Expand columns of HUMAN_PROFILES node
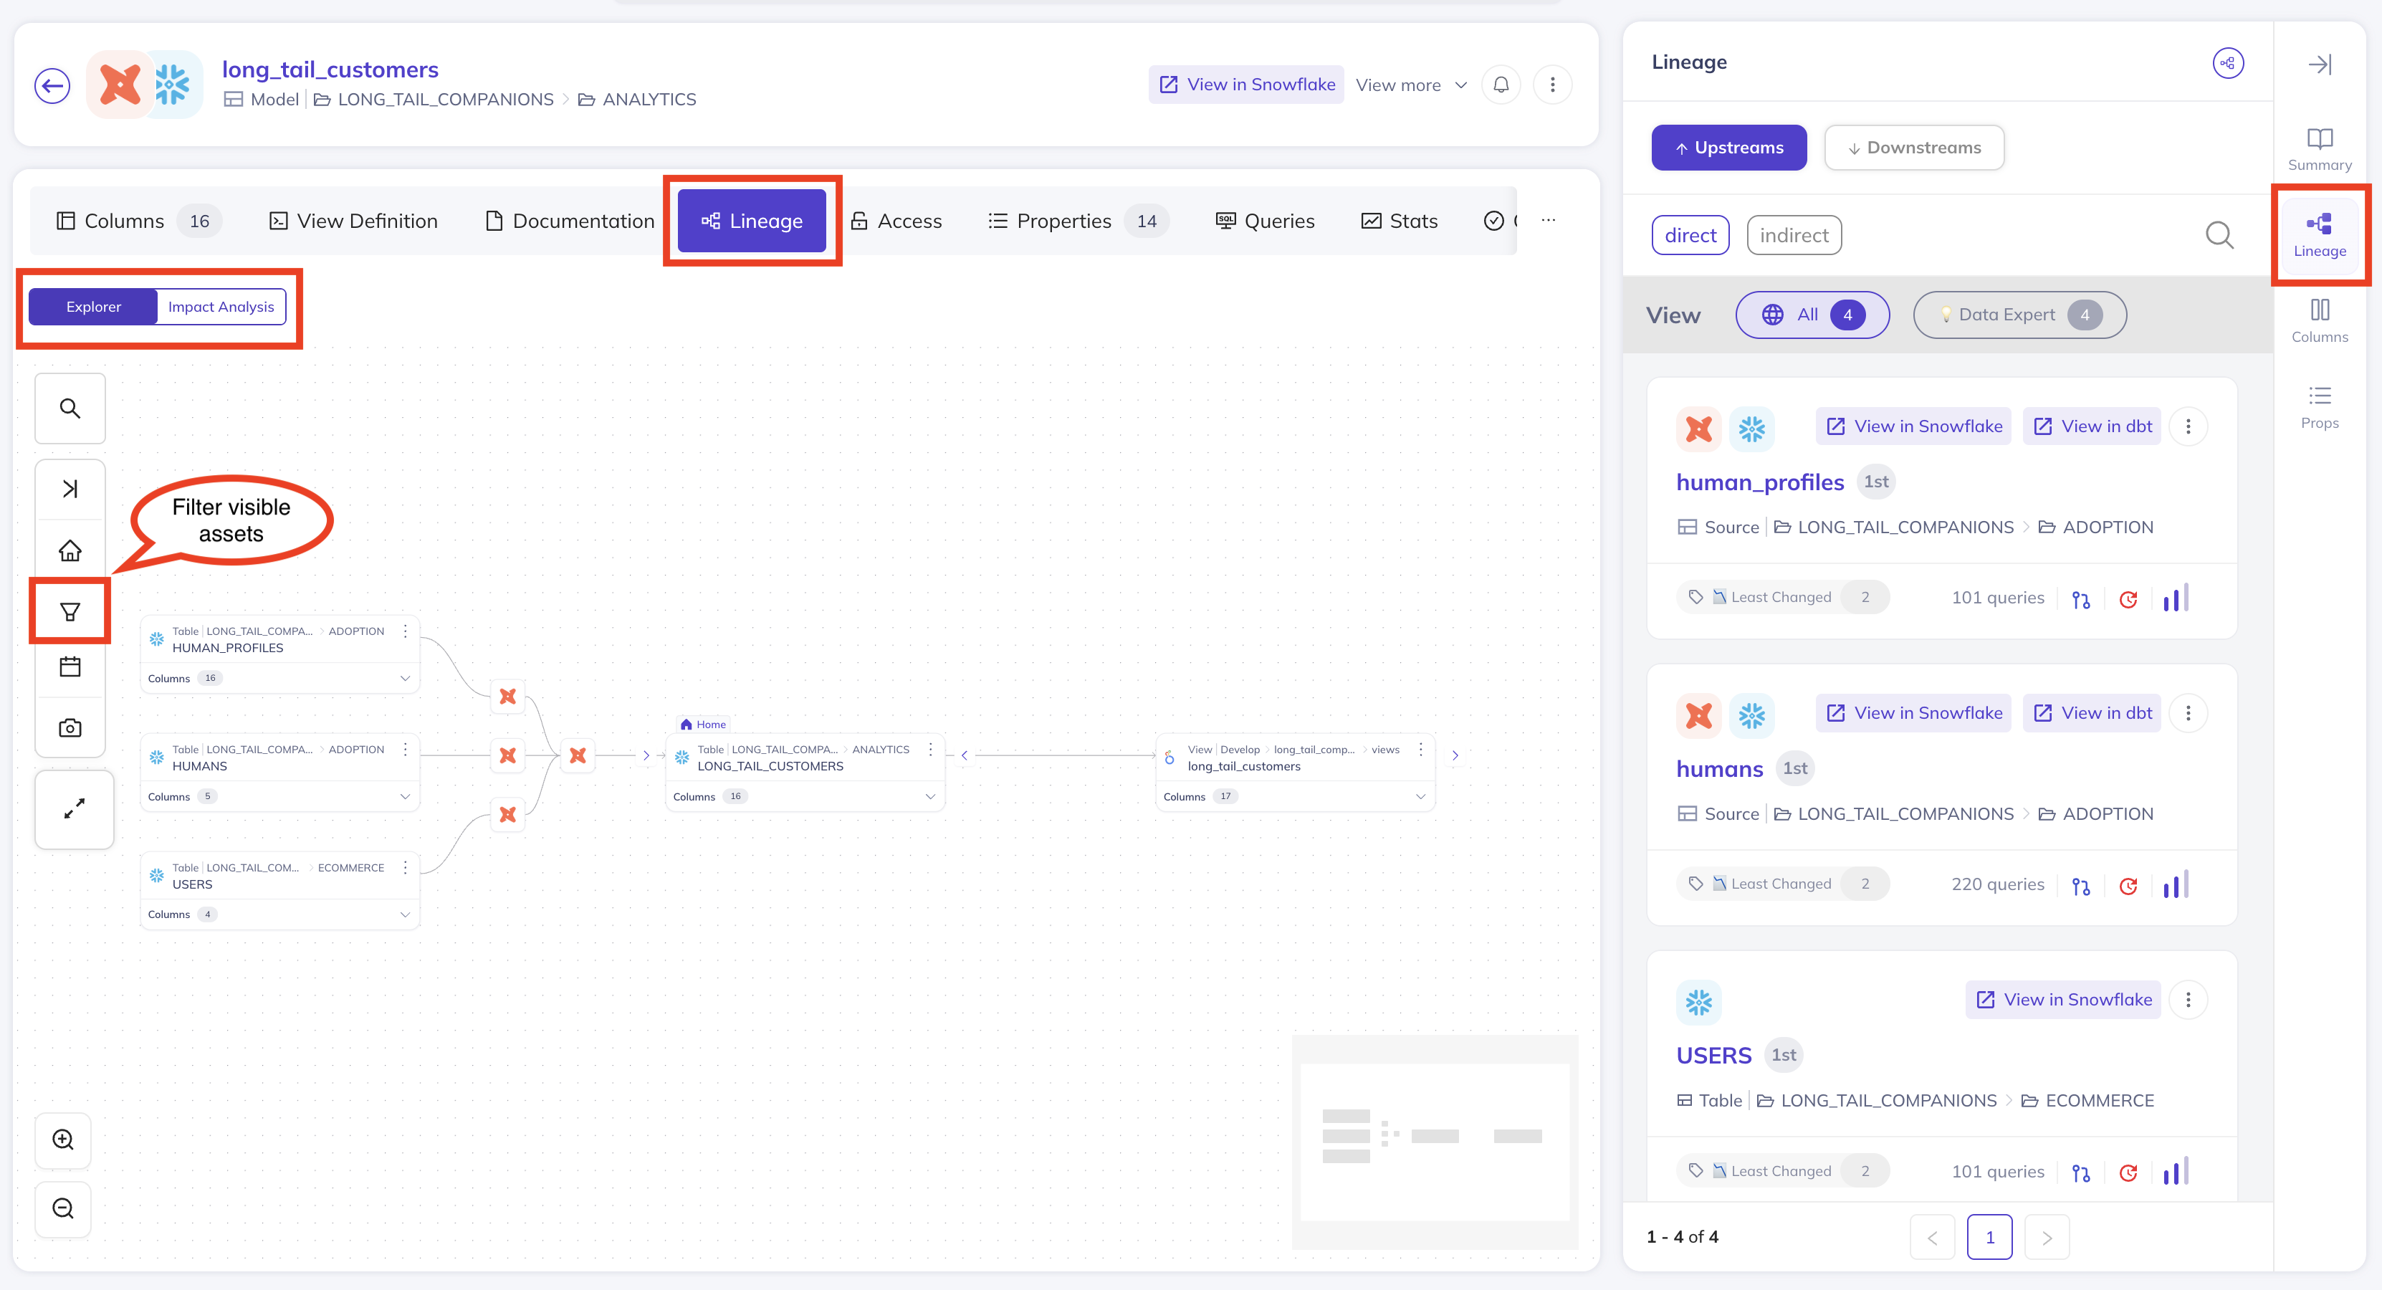The image size is (2382, 1290). (404, 678)
